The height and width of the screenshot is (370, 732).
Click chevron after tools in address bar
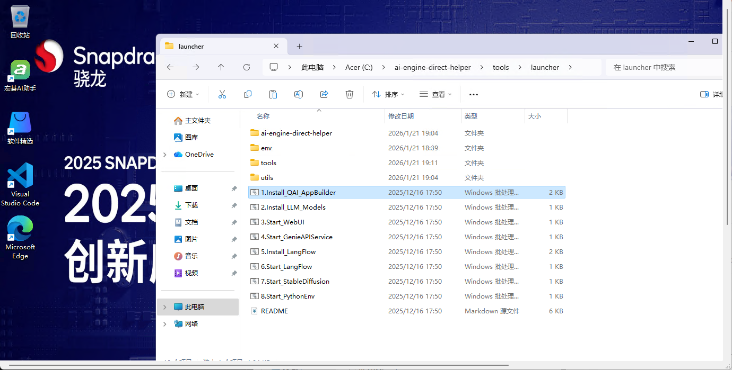pos(520,67)
